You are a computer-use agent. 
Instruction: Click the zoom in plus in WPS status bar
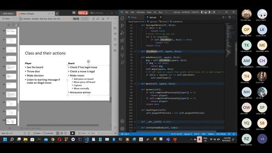point(115,133)
